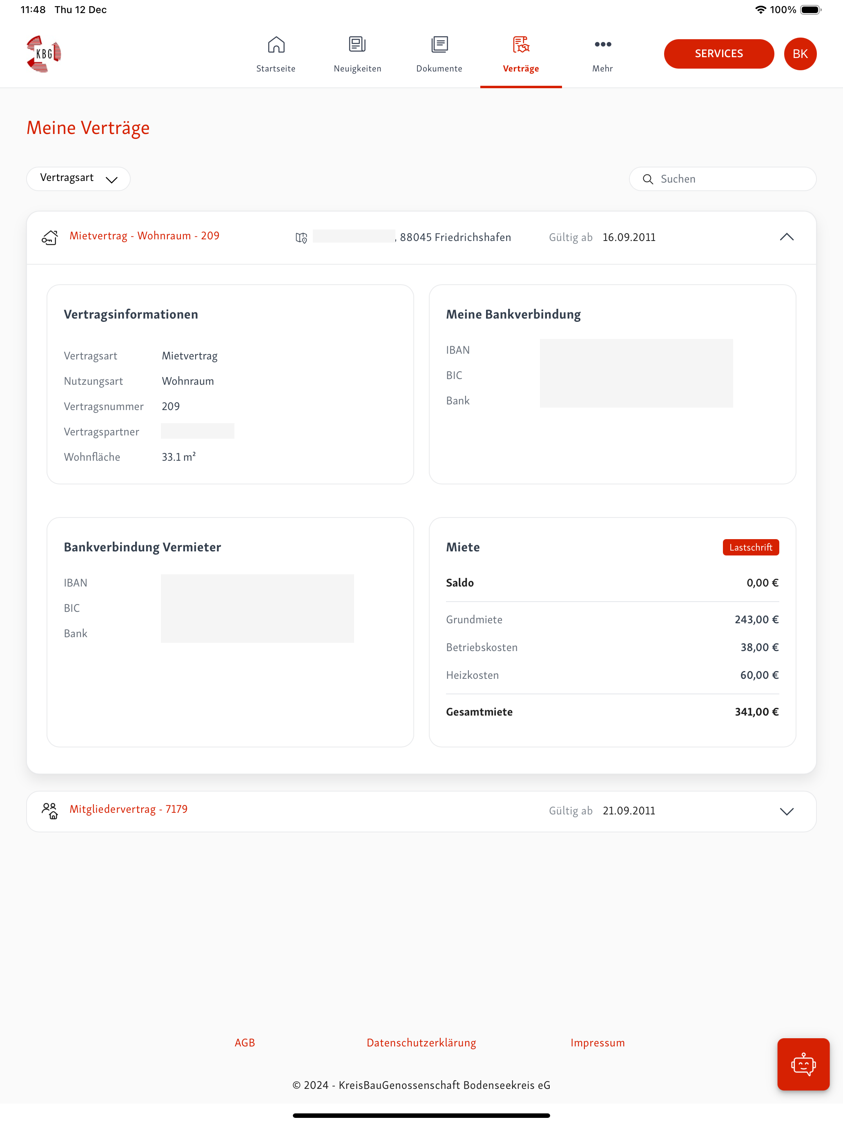Click the Vertragsart value Mietvertrag
This screenshot has width=843, height=1124.
[190, 356]
